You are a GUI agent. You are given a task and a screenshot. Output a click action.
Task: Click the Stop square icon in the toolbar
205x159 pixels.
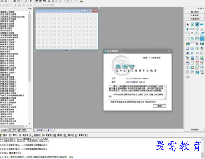pos(53,1)
